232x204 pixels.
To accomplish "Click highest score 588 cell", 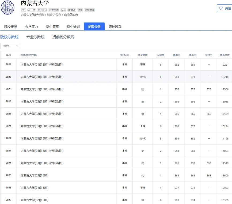I will tap(177, 151).
